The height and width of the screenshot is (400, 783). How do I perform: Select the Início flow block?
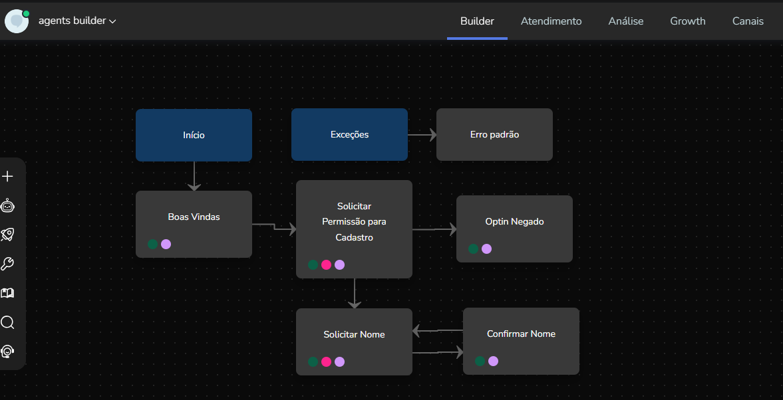(x=194, y=135)
